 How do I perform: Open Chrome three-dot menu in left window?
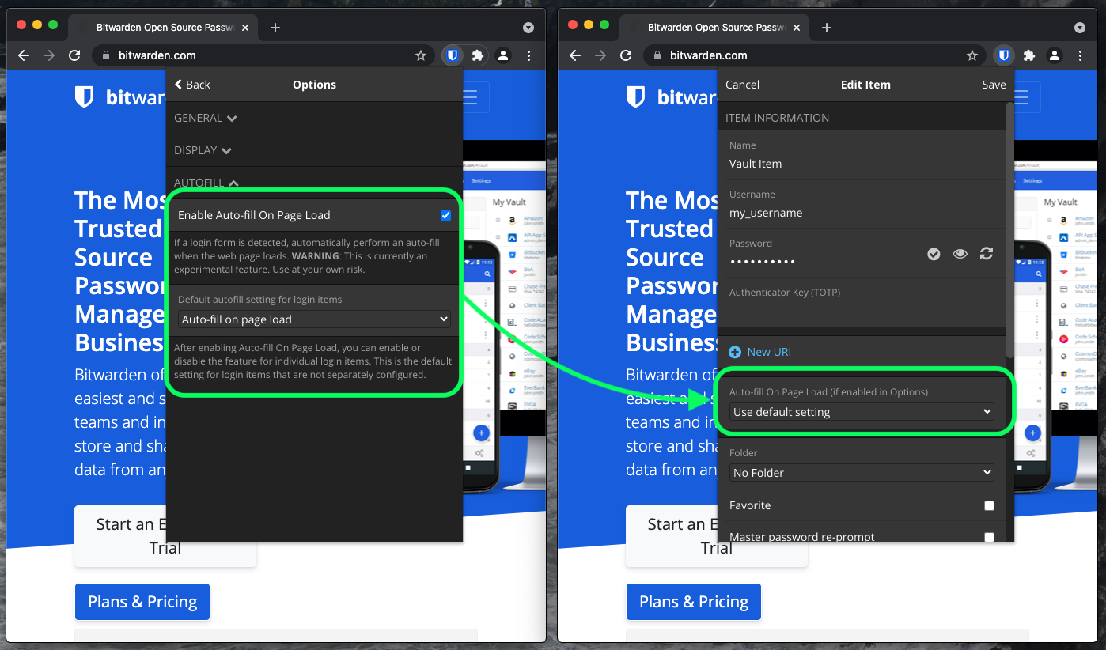[x=528, y=55]
